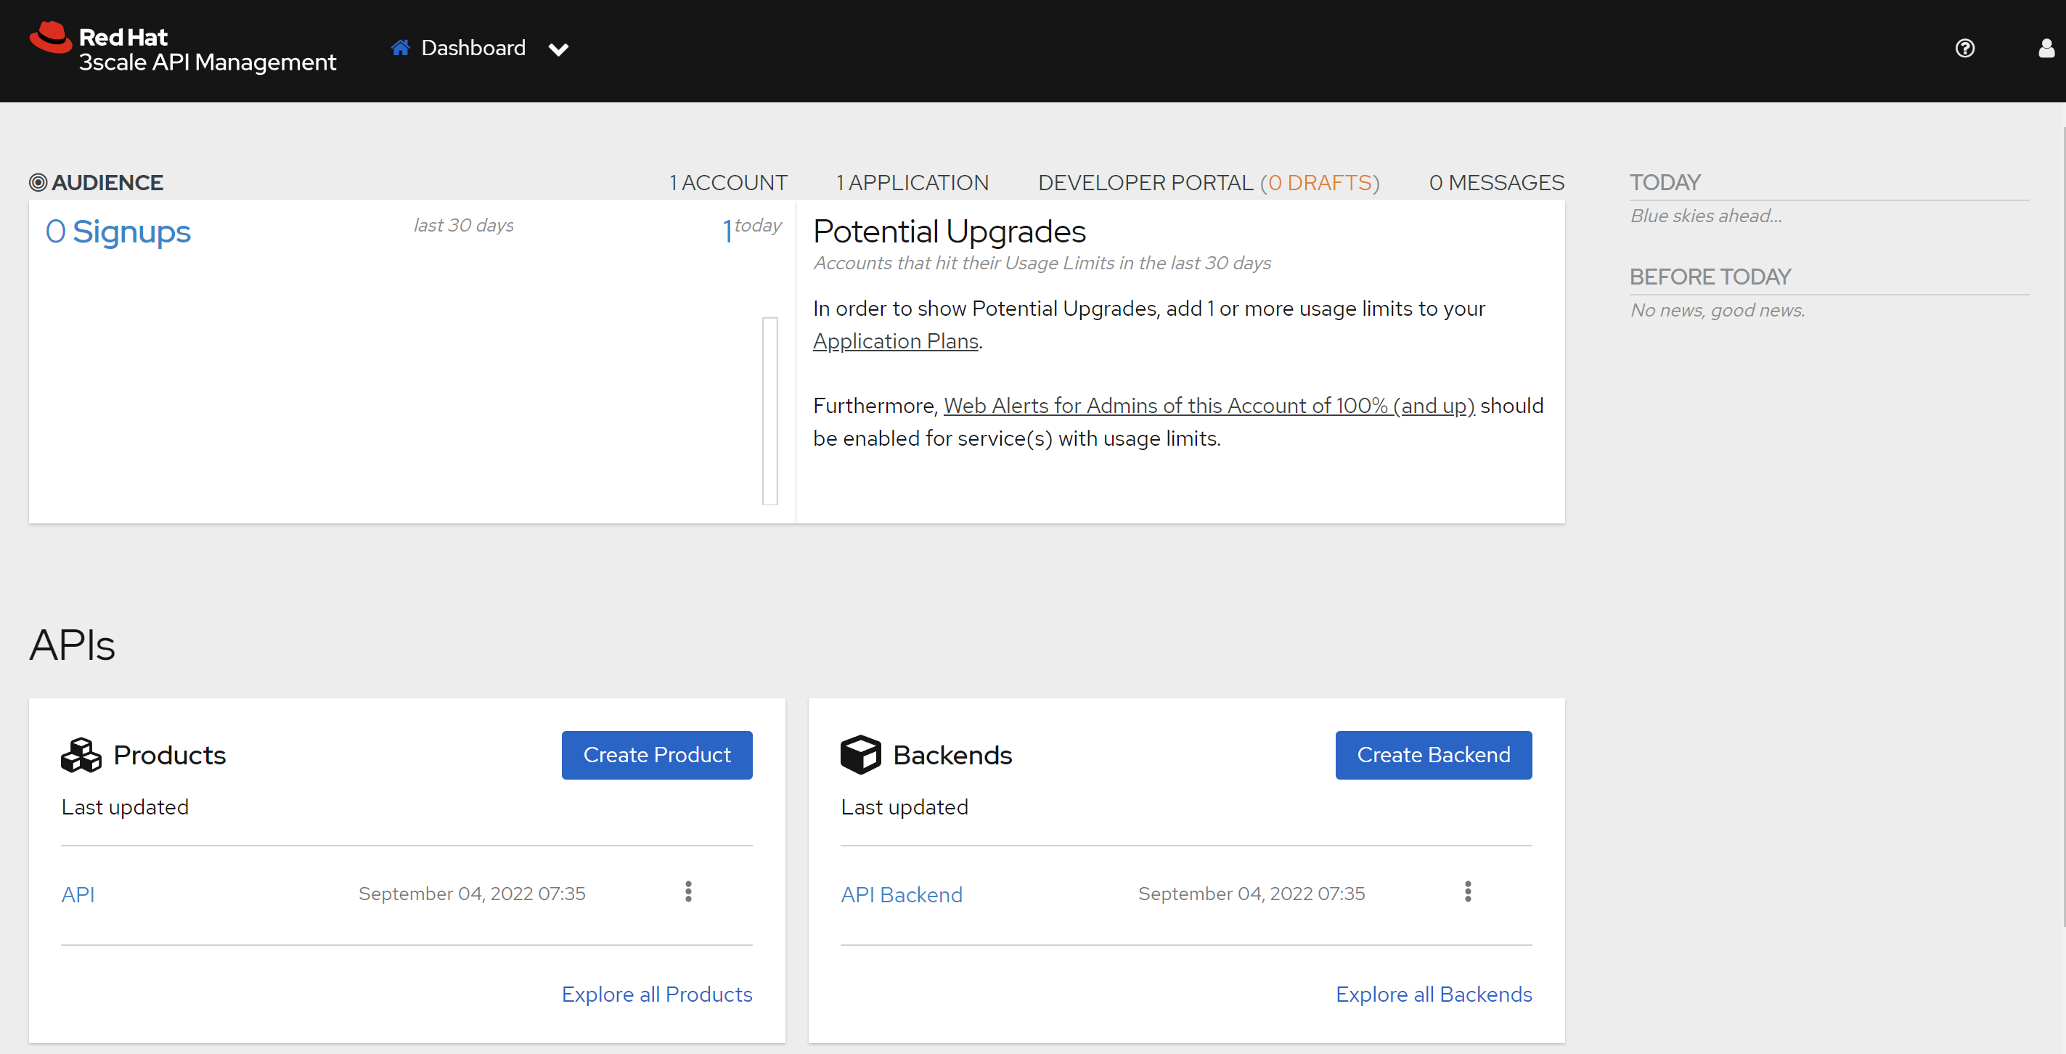Open the user account icon

(x=2046, y=48)
